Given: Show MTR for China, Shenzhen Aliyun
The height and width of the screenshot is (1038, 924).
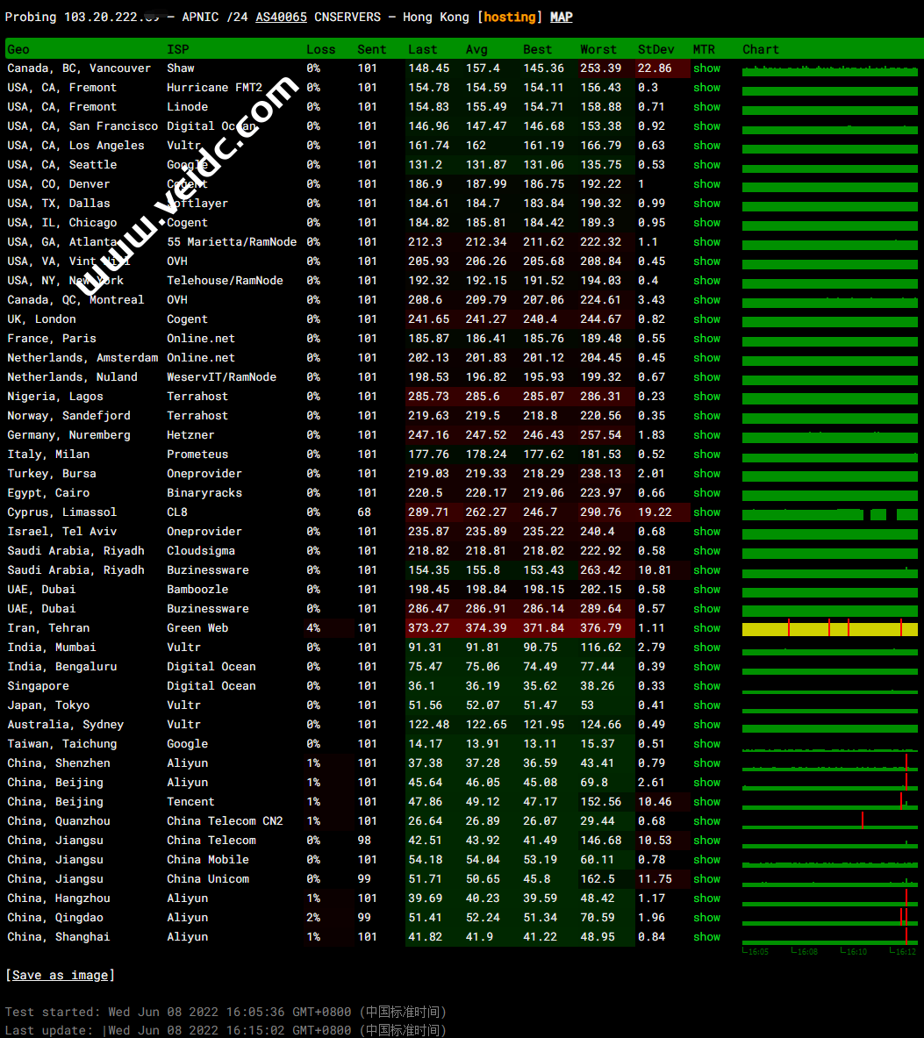Looking at the screenshot, I should point(707,763).
